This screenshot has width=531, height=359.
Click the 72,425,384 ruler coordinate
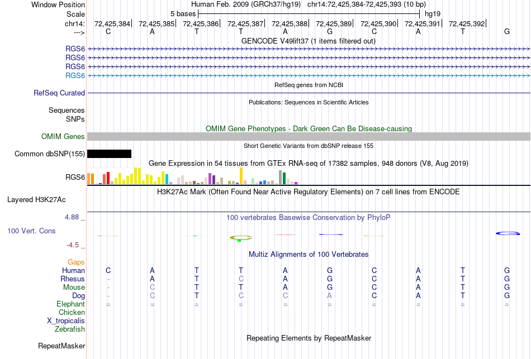tap(112, 23)
